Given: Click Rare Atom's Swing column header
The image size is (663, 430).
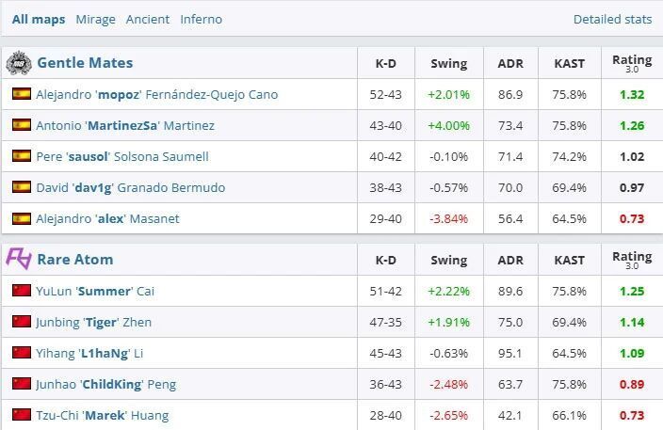Looking at the screenshot, I should (x=448, y=260).
